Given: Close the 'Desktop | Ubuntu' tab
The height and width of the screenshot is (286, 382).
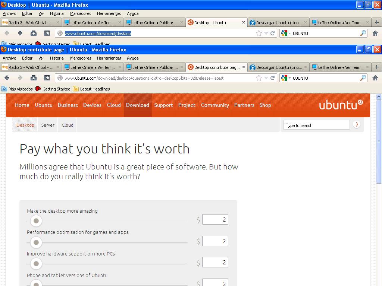Looking at the screenshot, I should pos(243,22).
